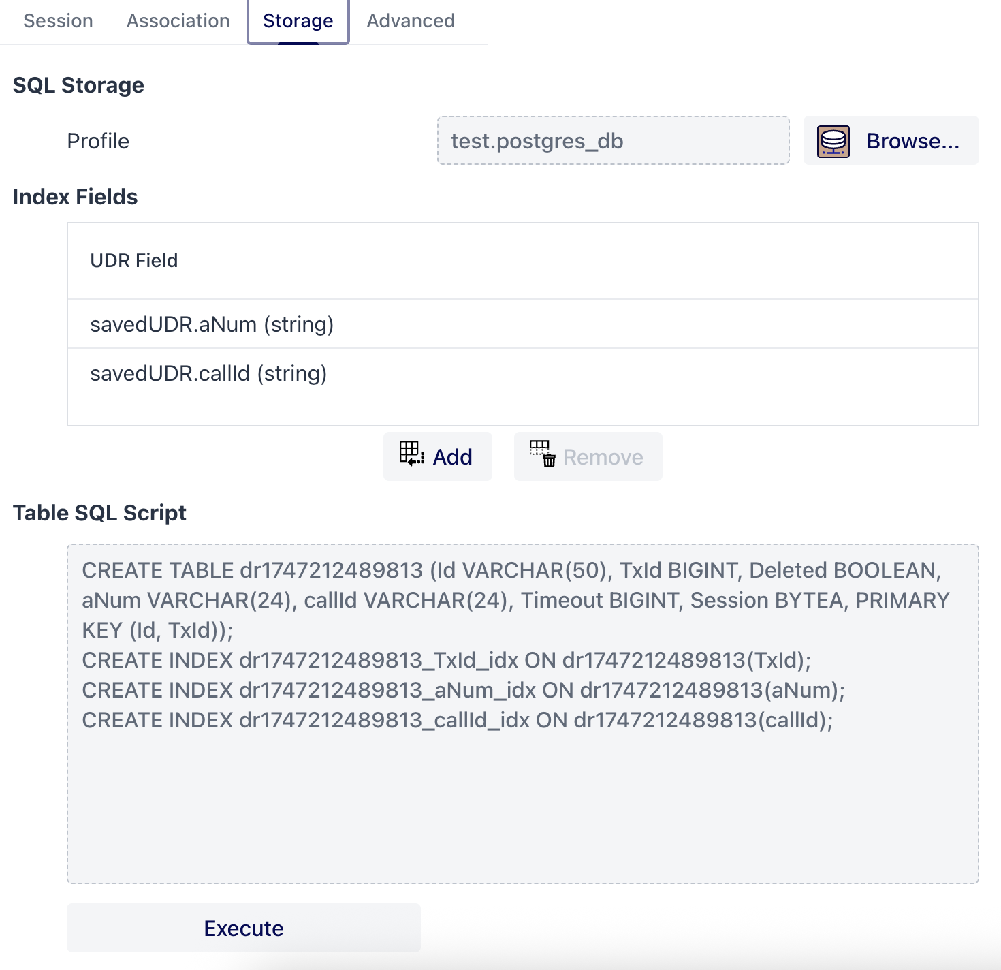
Task: Select the Storage tab
Action: (x=298, y=20)
